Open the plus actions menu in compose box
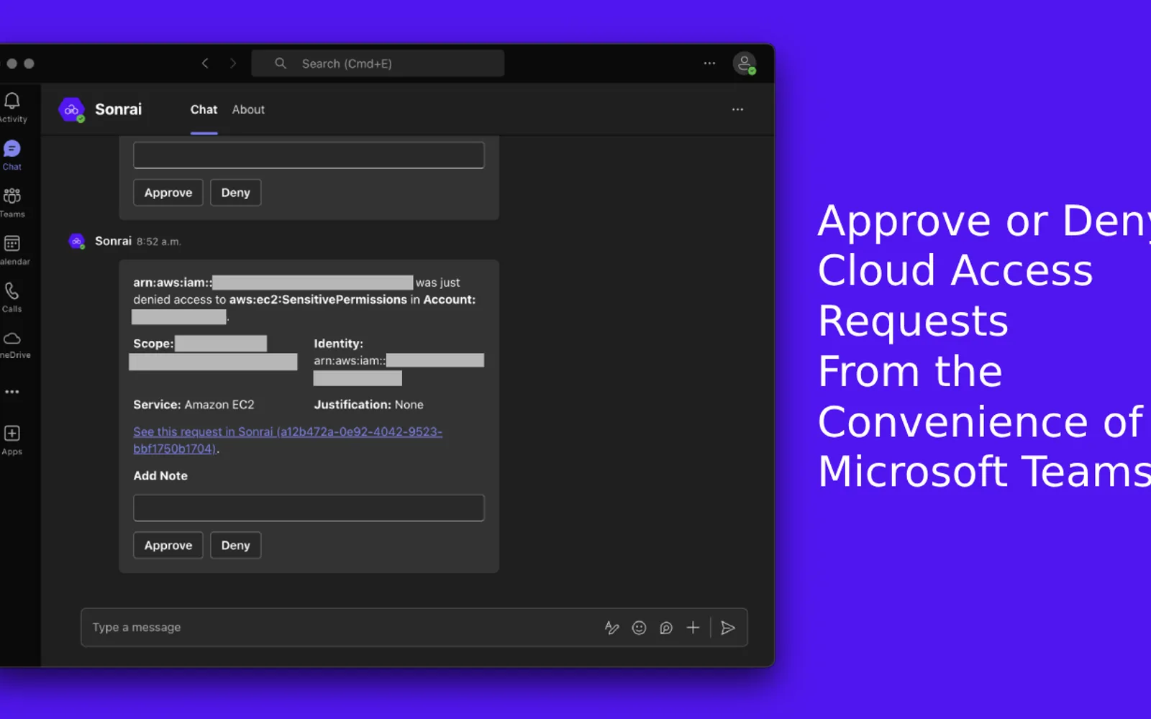This screenshot has width=1151, height=719. (x=693, y=628)
